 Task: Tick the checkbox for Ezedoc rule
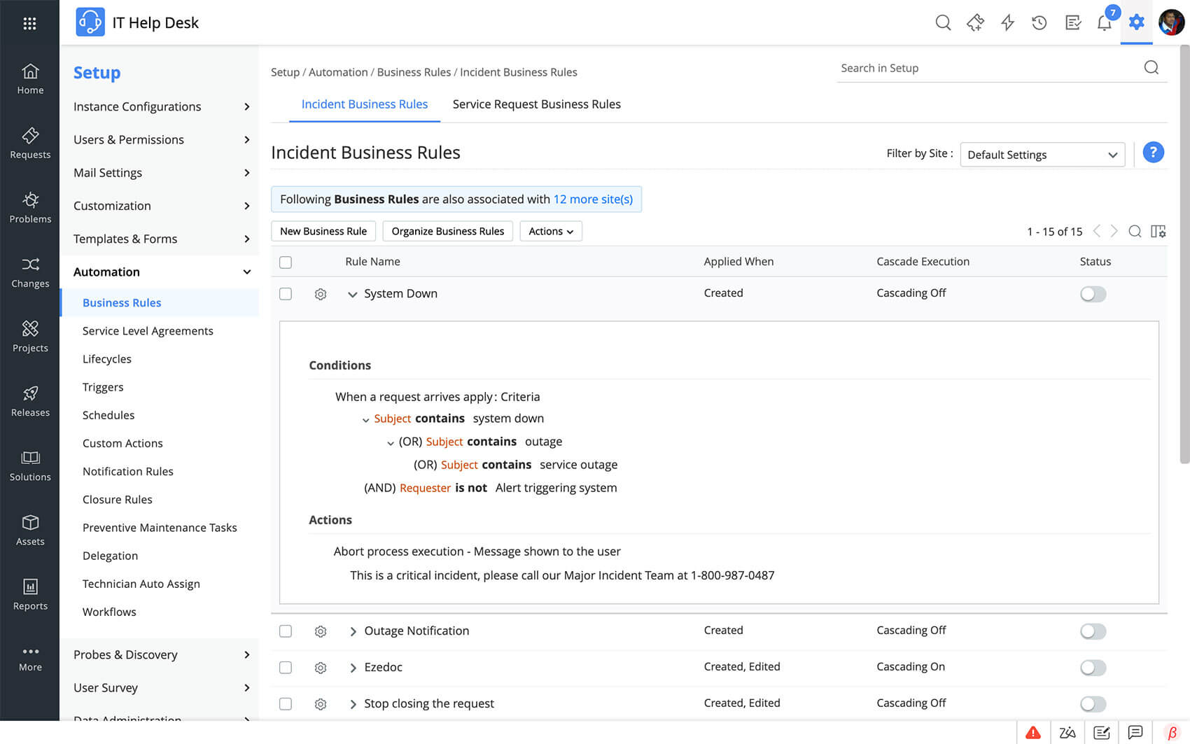tap(286, 668)
